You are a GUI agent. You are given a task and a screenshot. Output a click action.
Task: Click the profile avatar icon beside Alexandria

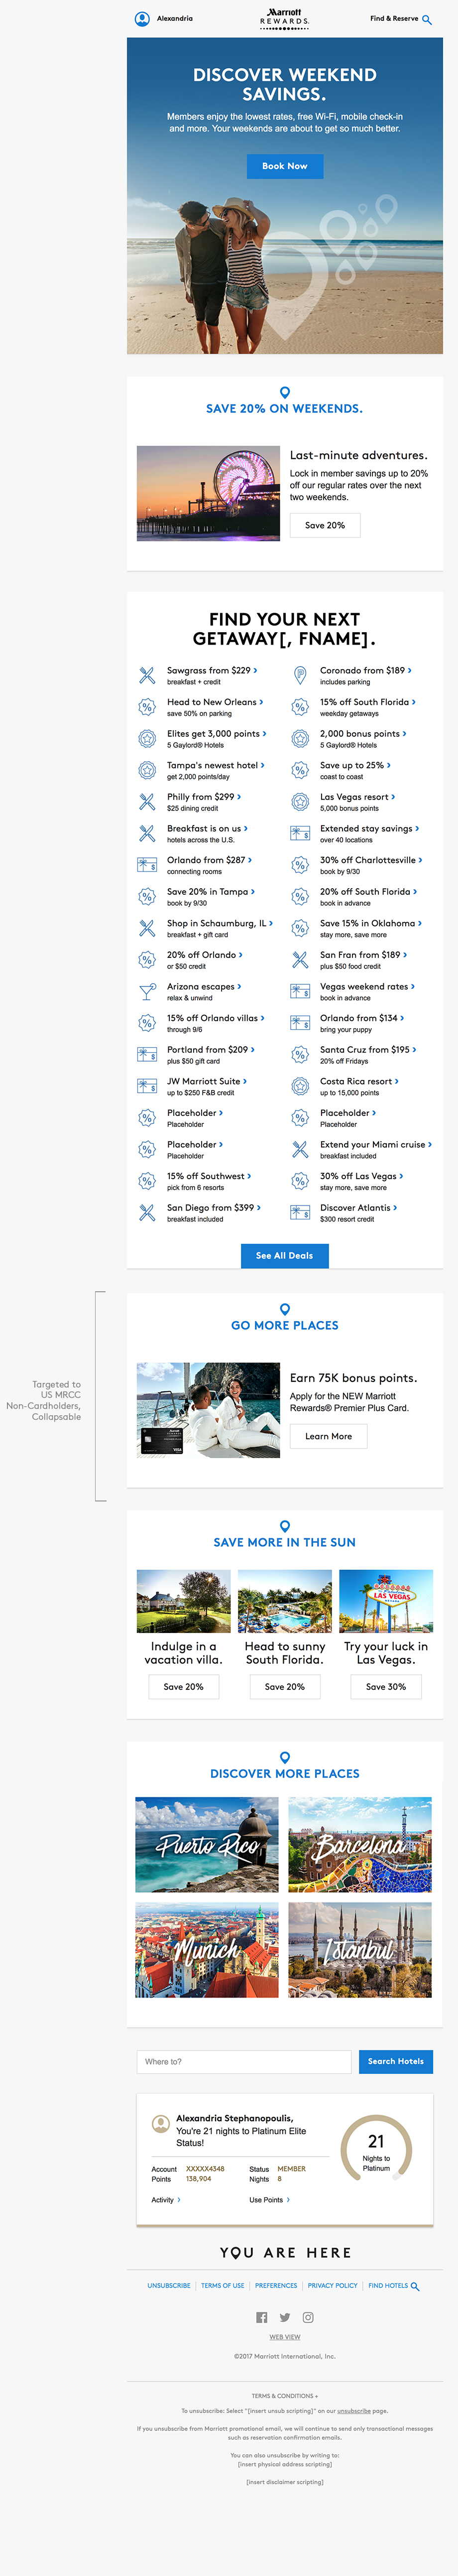(142, 18)
